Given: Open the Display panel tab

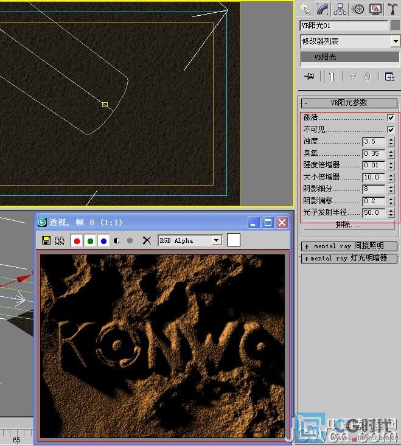Looking at the screenshot, I should pyautogui.click(x=375, y=9).
